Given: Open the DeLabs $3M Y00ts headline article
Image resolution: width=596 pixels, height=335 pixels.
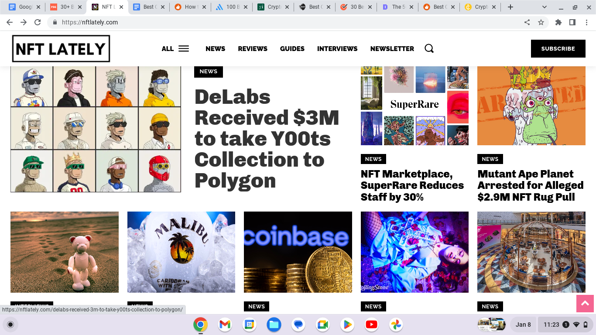Looking at the screenshot, I should pos(266,139).
